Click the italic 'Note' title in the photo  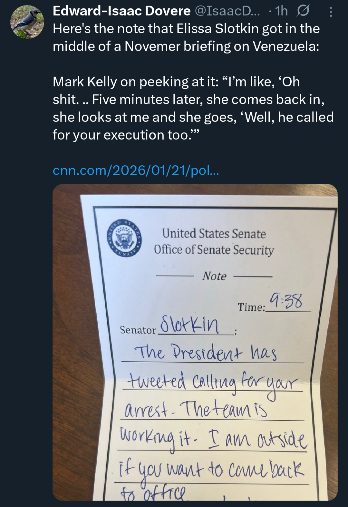tap(214, 276)
